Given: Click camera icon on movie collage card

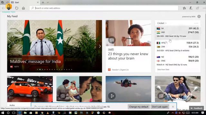Looking at the screenshot, I should point(62,96).
